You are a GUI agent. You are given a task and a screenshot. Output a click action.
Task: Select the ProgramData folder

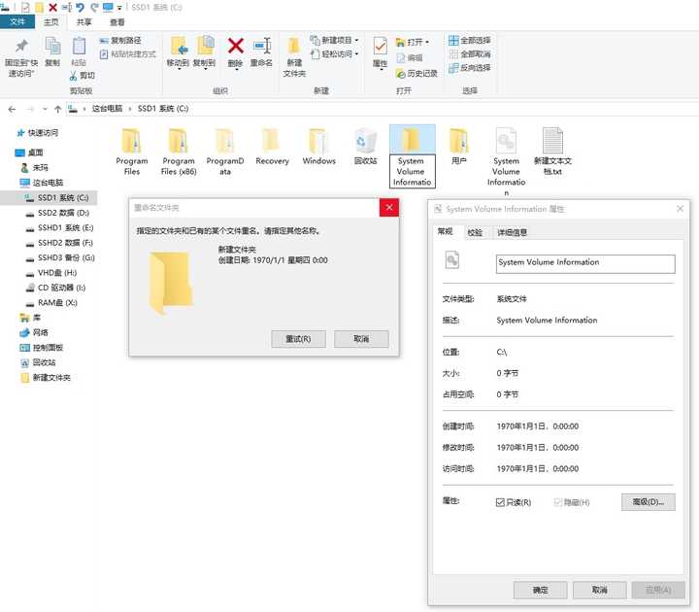pyautogui.click(x=225, y=153)
